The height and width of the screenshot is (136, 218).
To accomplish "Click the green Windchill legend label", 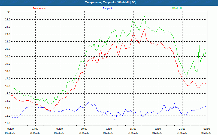I will tap(177, 8).
